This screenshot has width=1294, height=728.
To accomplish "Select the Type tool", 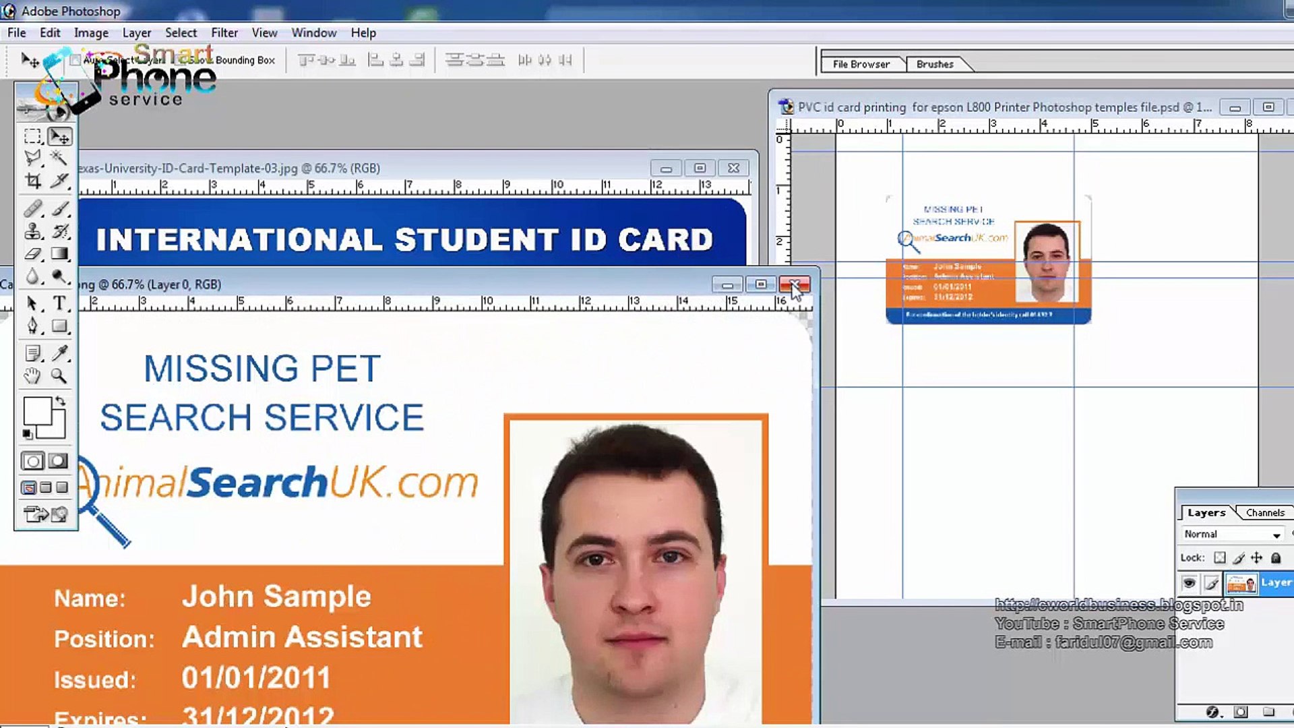I will click(59, 303).
